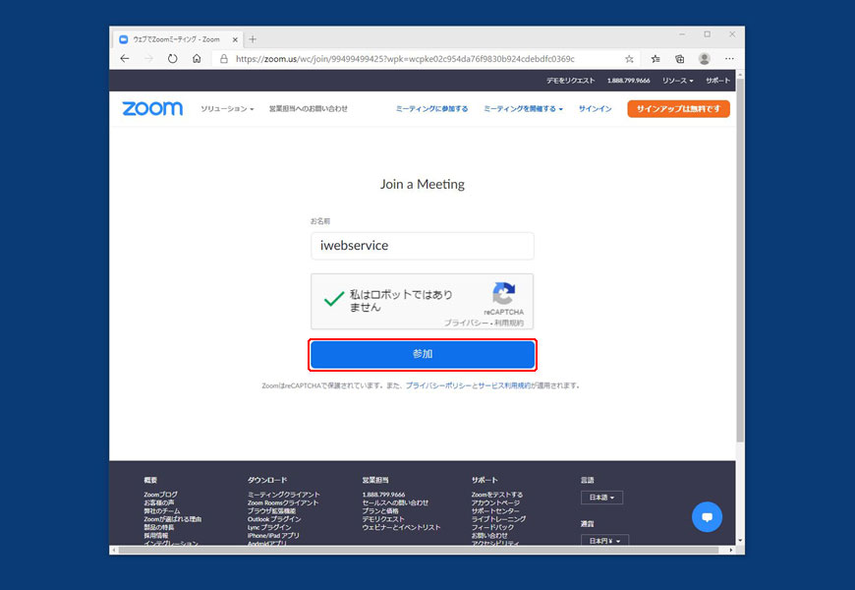Open the ライブトレーニング footer link
This screenshot has width=855, height=590.
[498, 519]
